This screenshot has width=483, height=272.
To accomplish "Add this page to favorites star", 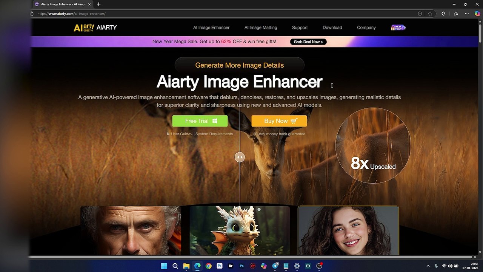I will 430,14.
